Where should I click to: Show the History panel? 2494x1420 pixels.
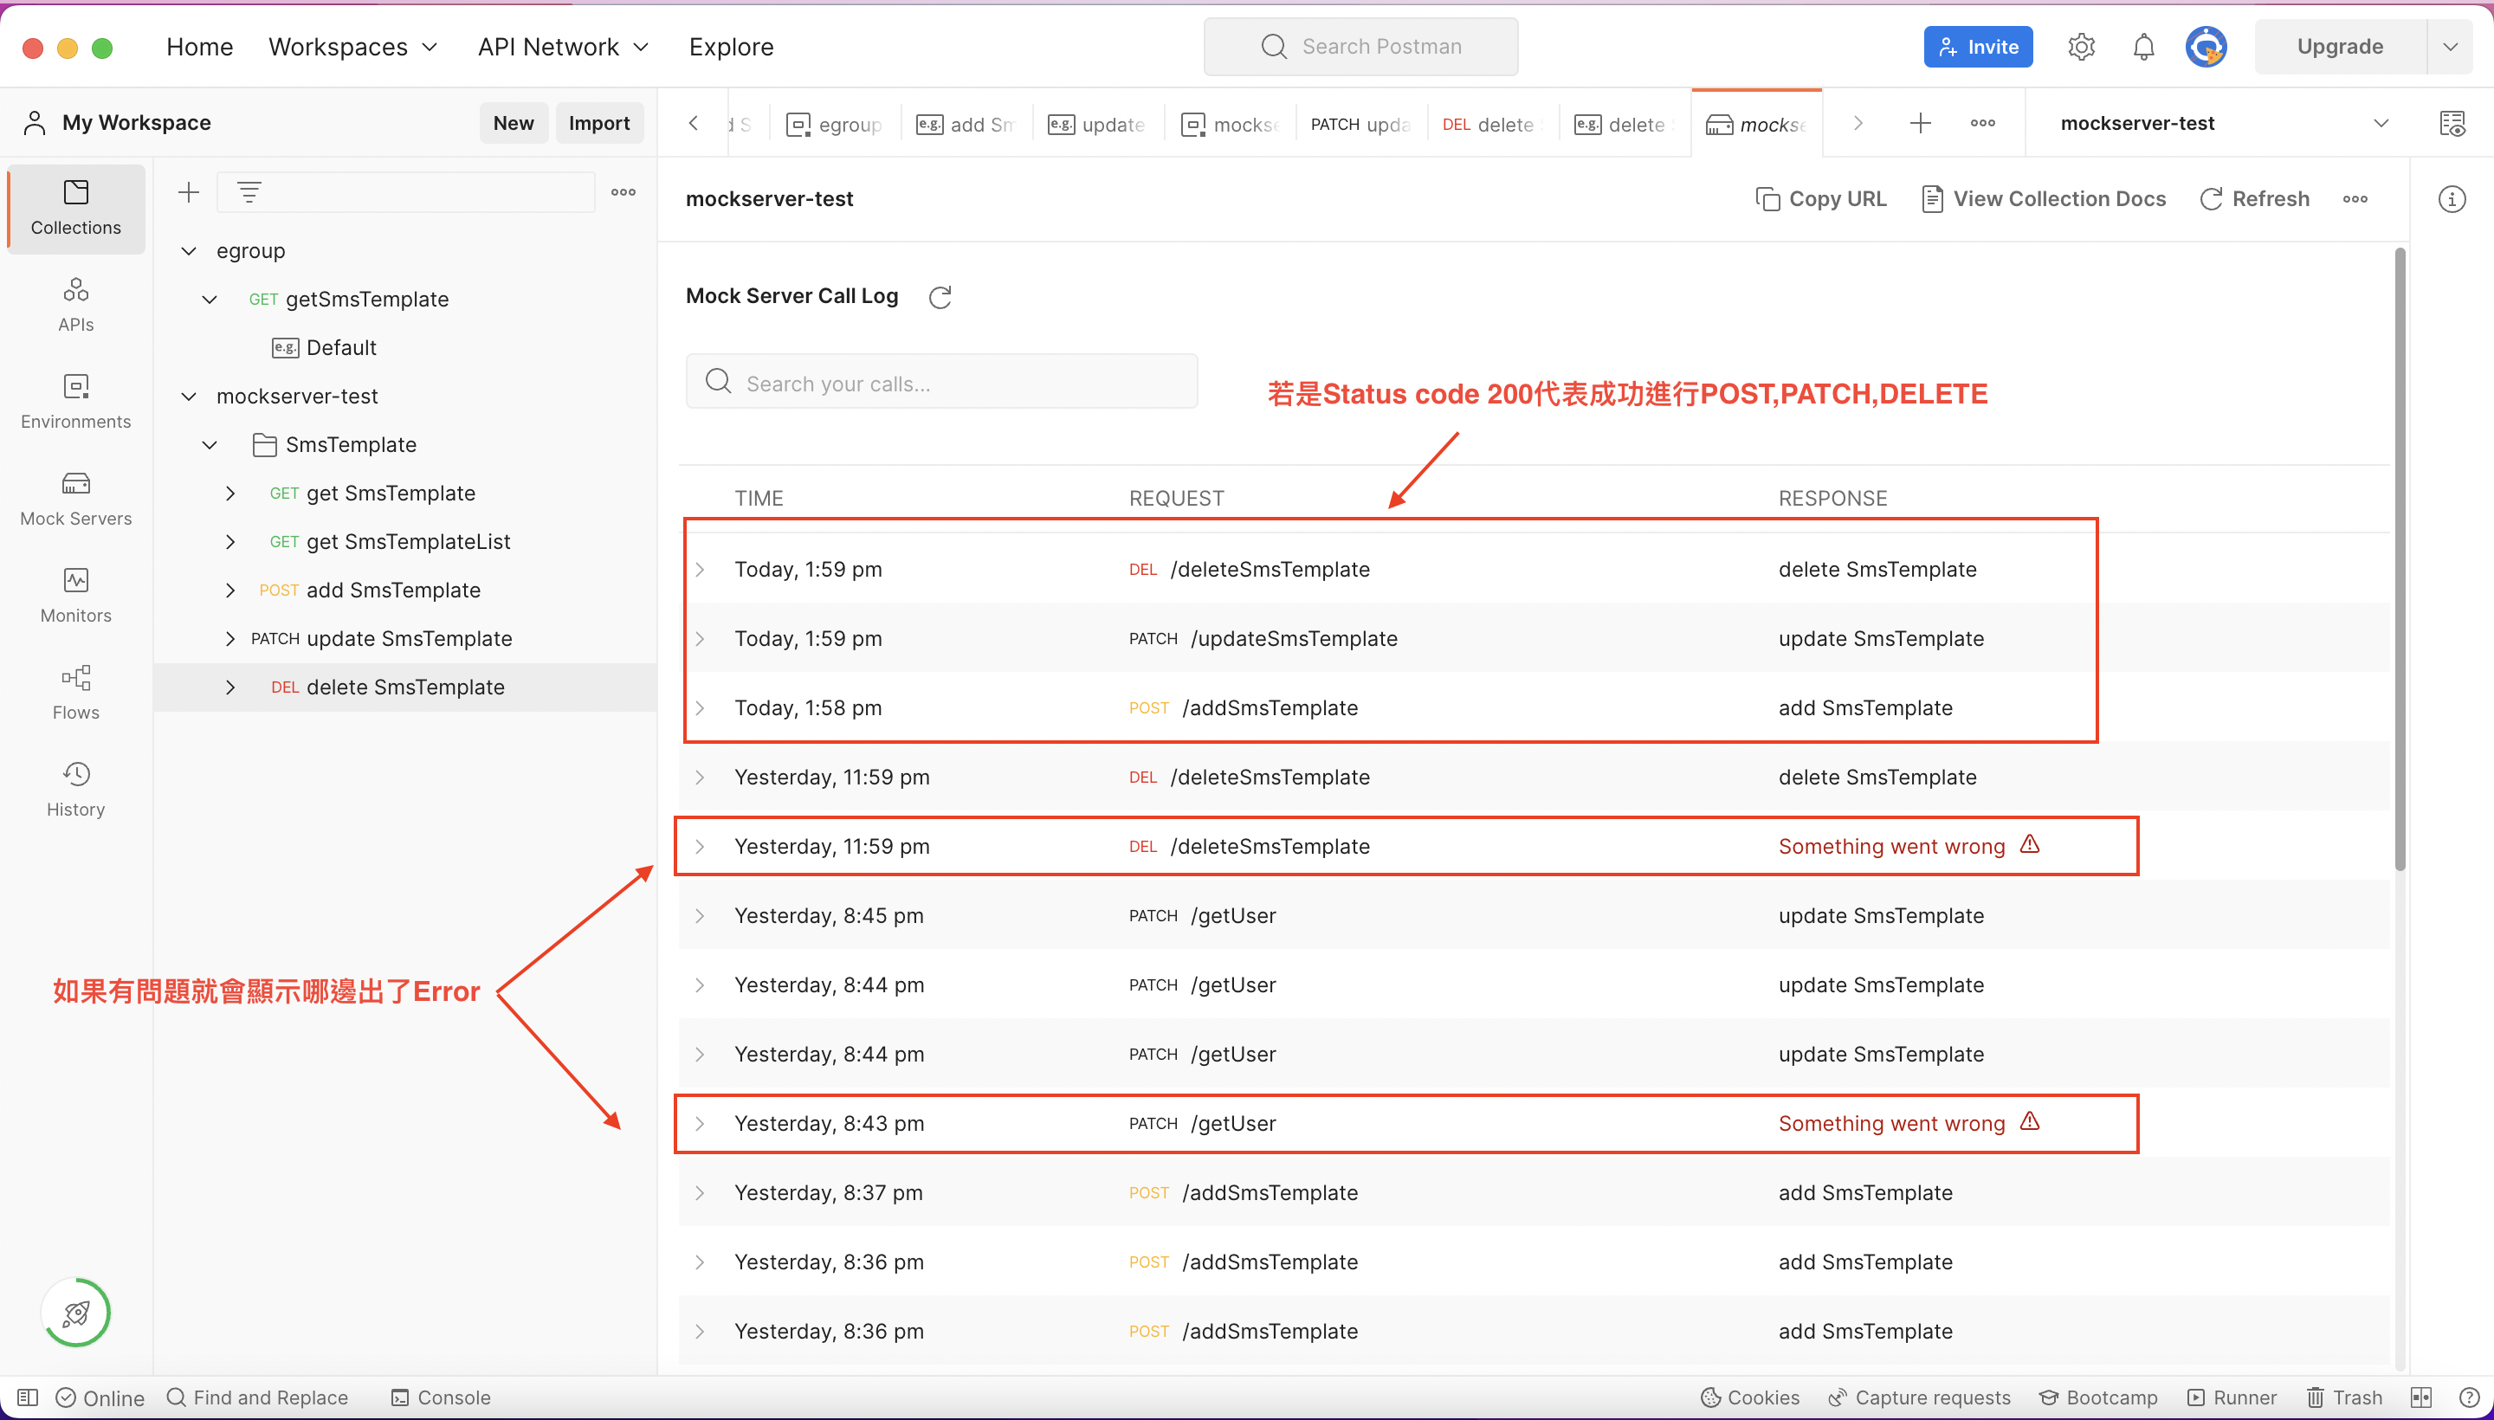tap(75, 787)
